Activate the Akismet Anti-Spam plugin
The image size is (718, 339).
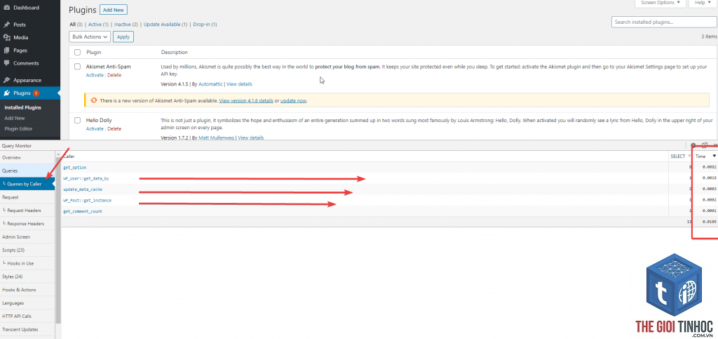(95, 75)
